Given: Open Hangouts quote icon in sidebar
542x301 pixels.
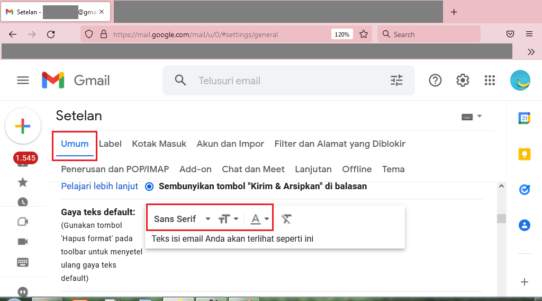Looking at the screenshot, I should [23, 291].
